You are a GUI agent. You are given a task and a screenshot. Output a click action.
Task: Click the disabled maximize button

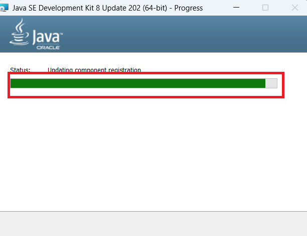(x=265, y=8)
